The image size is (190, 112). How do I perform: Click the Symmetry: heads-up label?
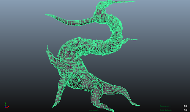(x=165, y=106)
